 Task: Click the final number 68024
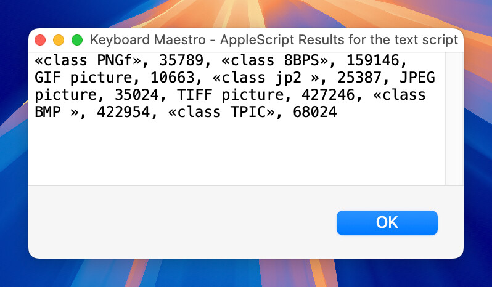[314, 112]
